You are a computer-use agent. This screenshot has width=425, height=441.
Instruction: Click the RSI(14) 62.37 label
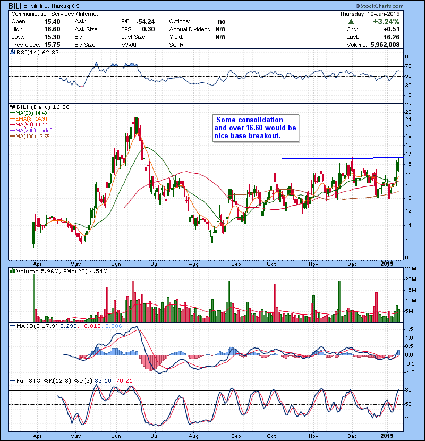(x=38, y=52)
